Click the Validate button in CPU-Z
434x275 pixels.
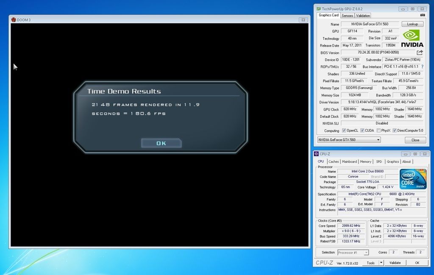point(395,263)
